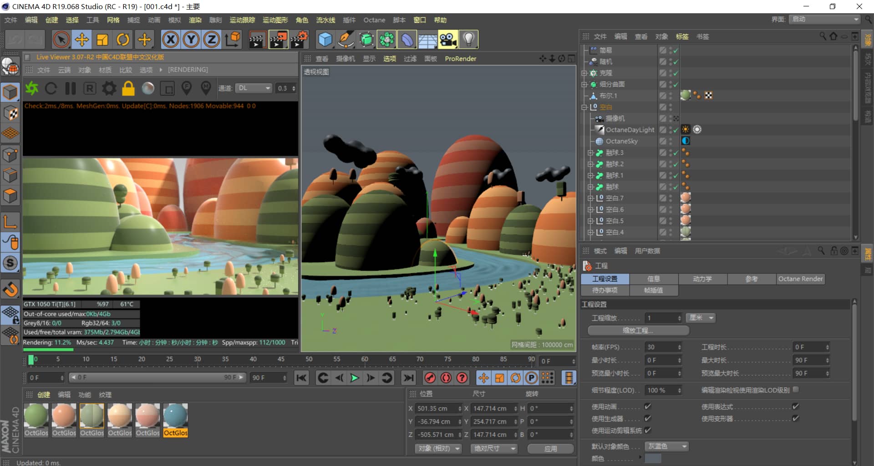Click the Live Viewer lock resolution padlock icon
Viewport: 874px width, 466px height.
pos(128,88)
